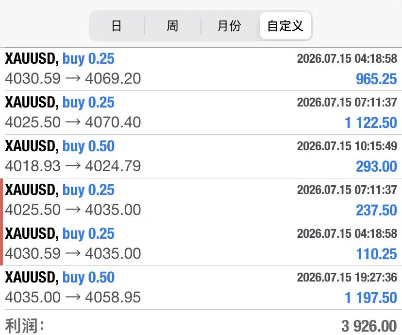
Task: Click the 3 926.00 total profit
Action: tap(369, 326)
